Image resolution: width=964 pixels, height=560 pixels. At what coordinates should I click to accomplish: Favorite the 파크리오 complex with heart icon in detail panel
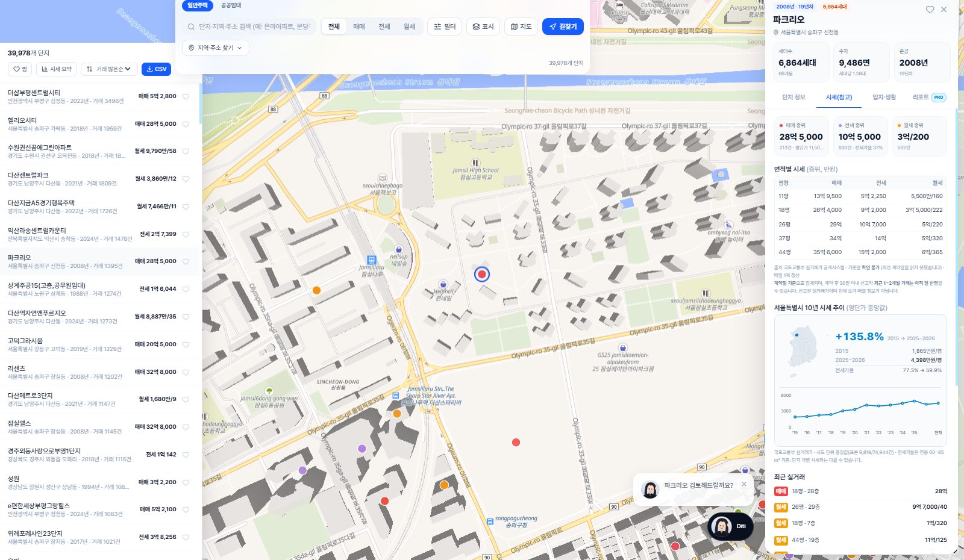(930, 10)
